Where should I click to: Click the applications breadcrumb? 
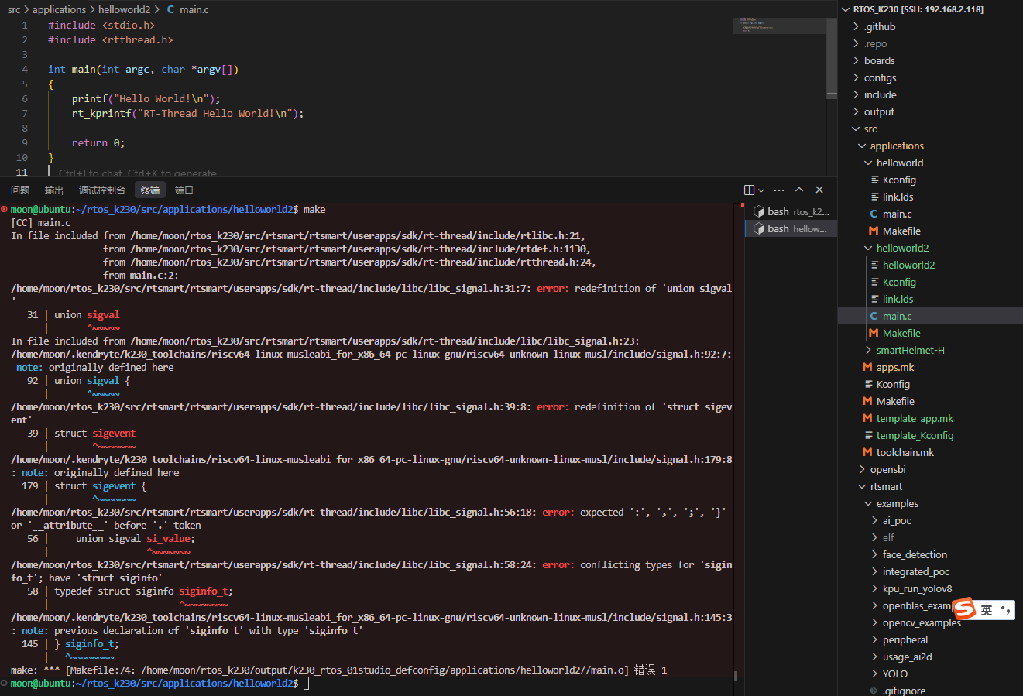coord(59,9)
